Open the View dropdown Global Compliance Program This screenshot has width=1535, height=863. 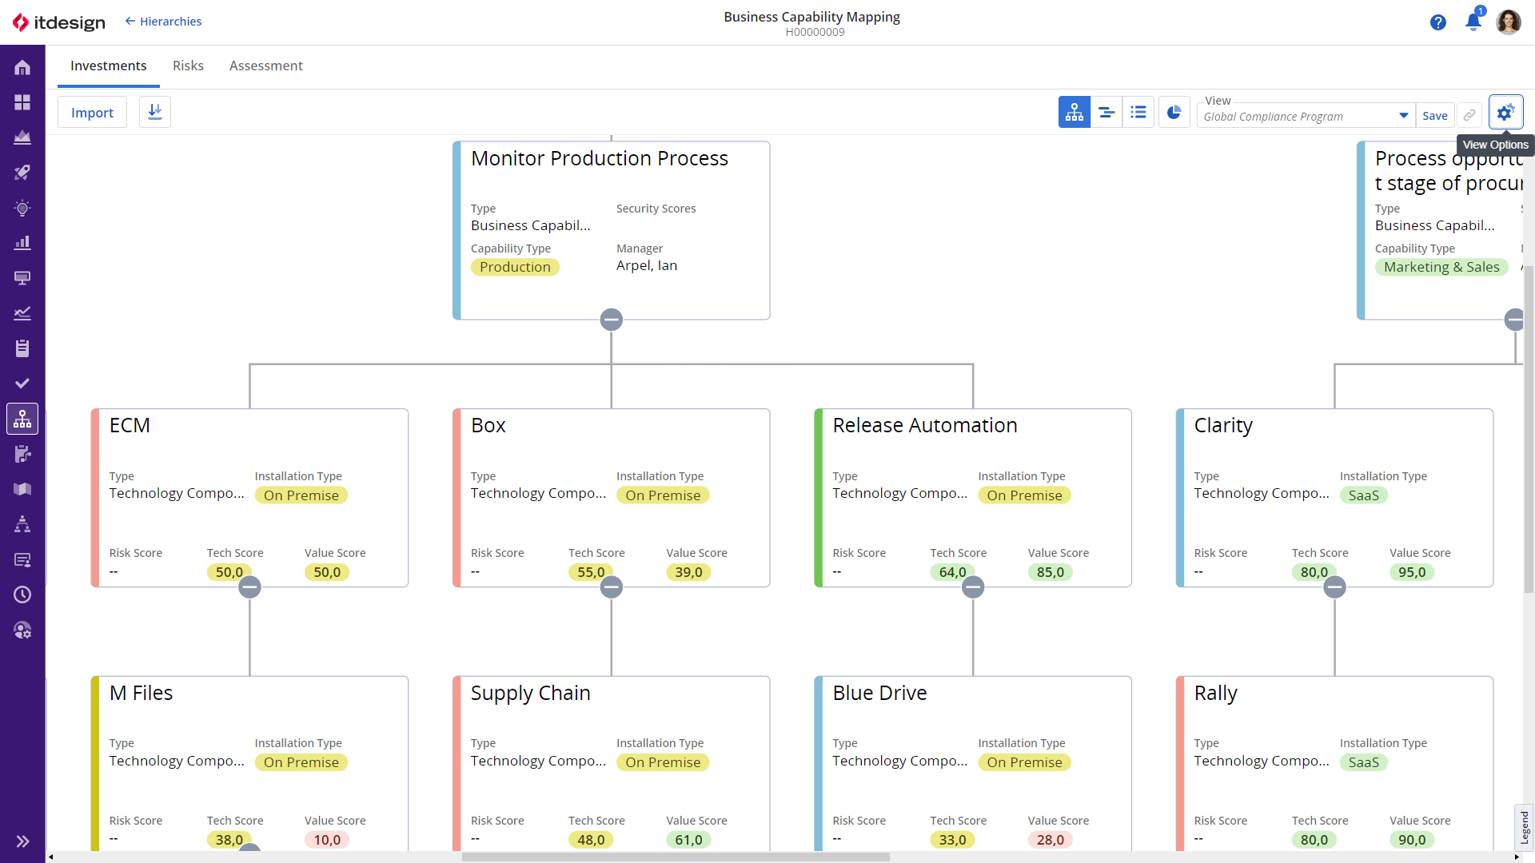pos(1306,116)
